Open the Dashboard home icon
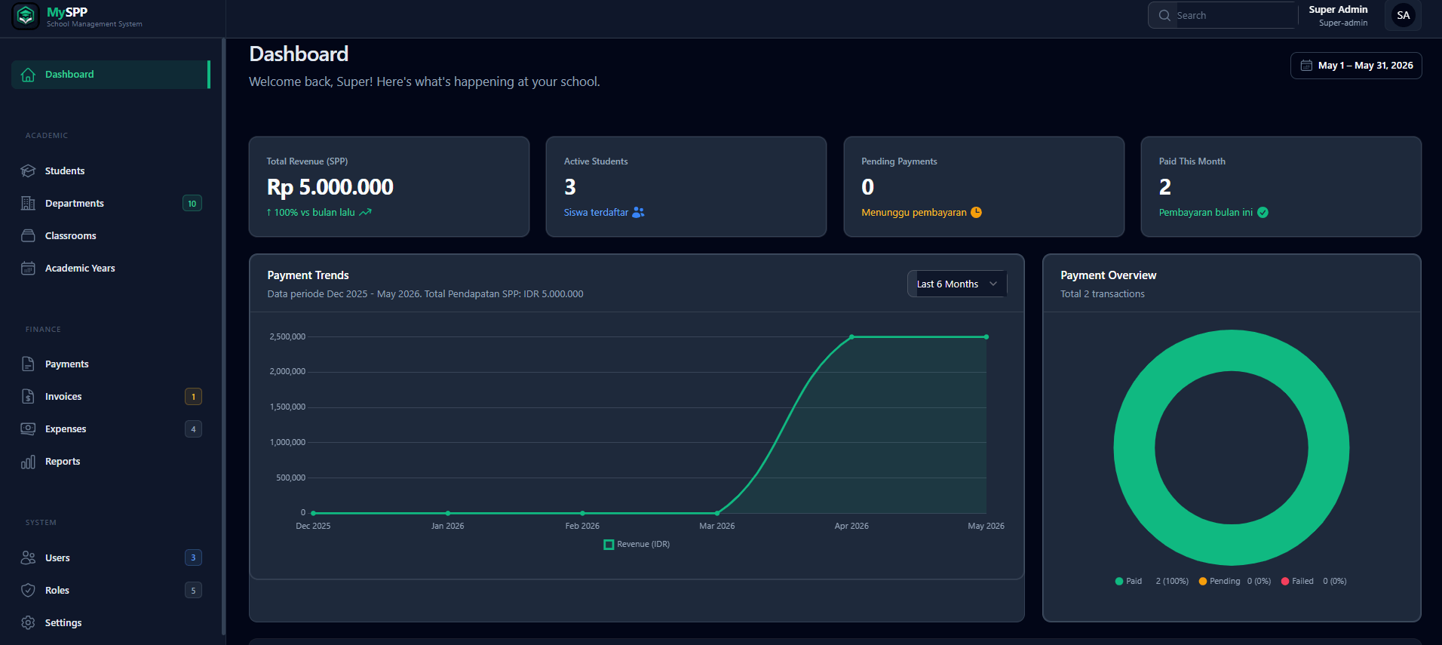 tap(29, 75)
